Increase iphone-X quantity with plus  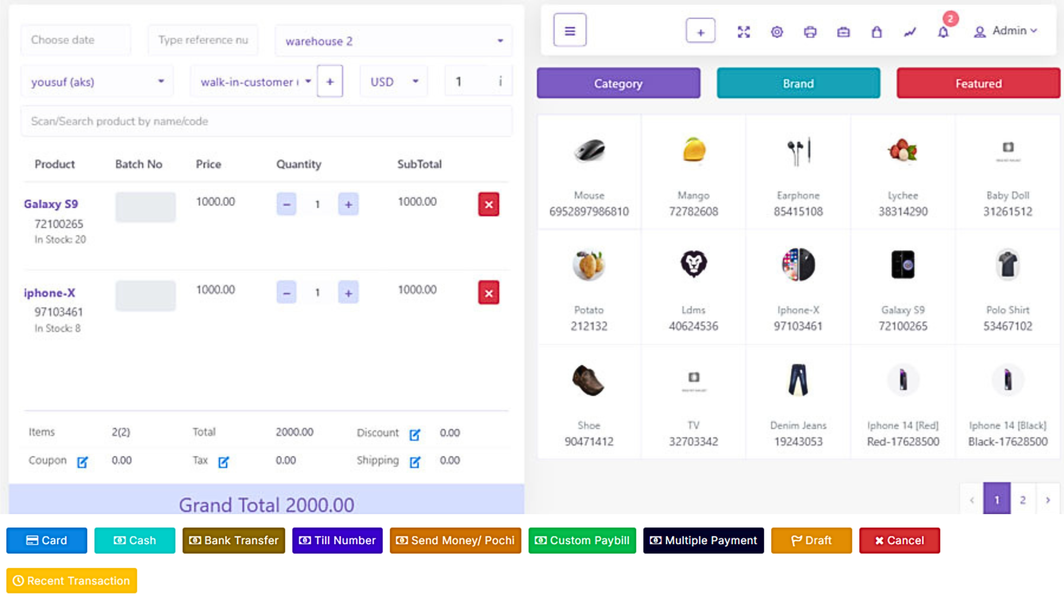348,293
